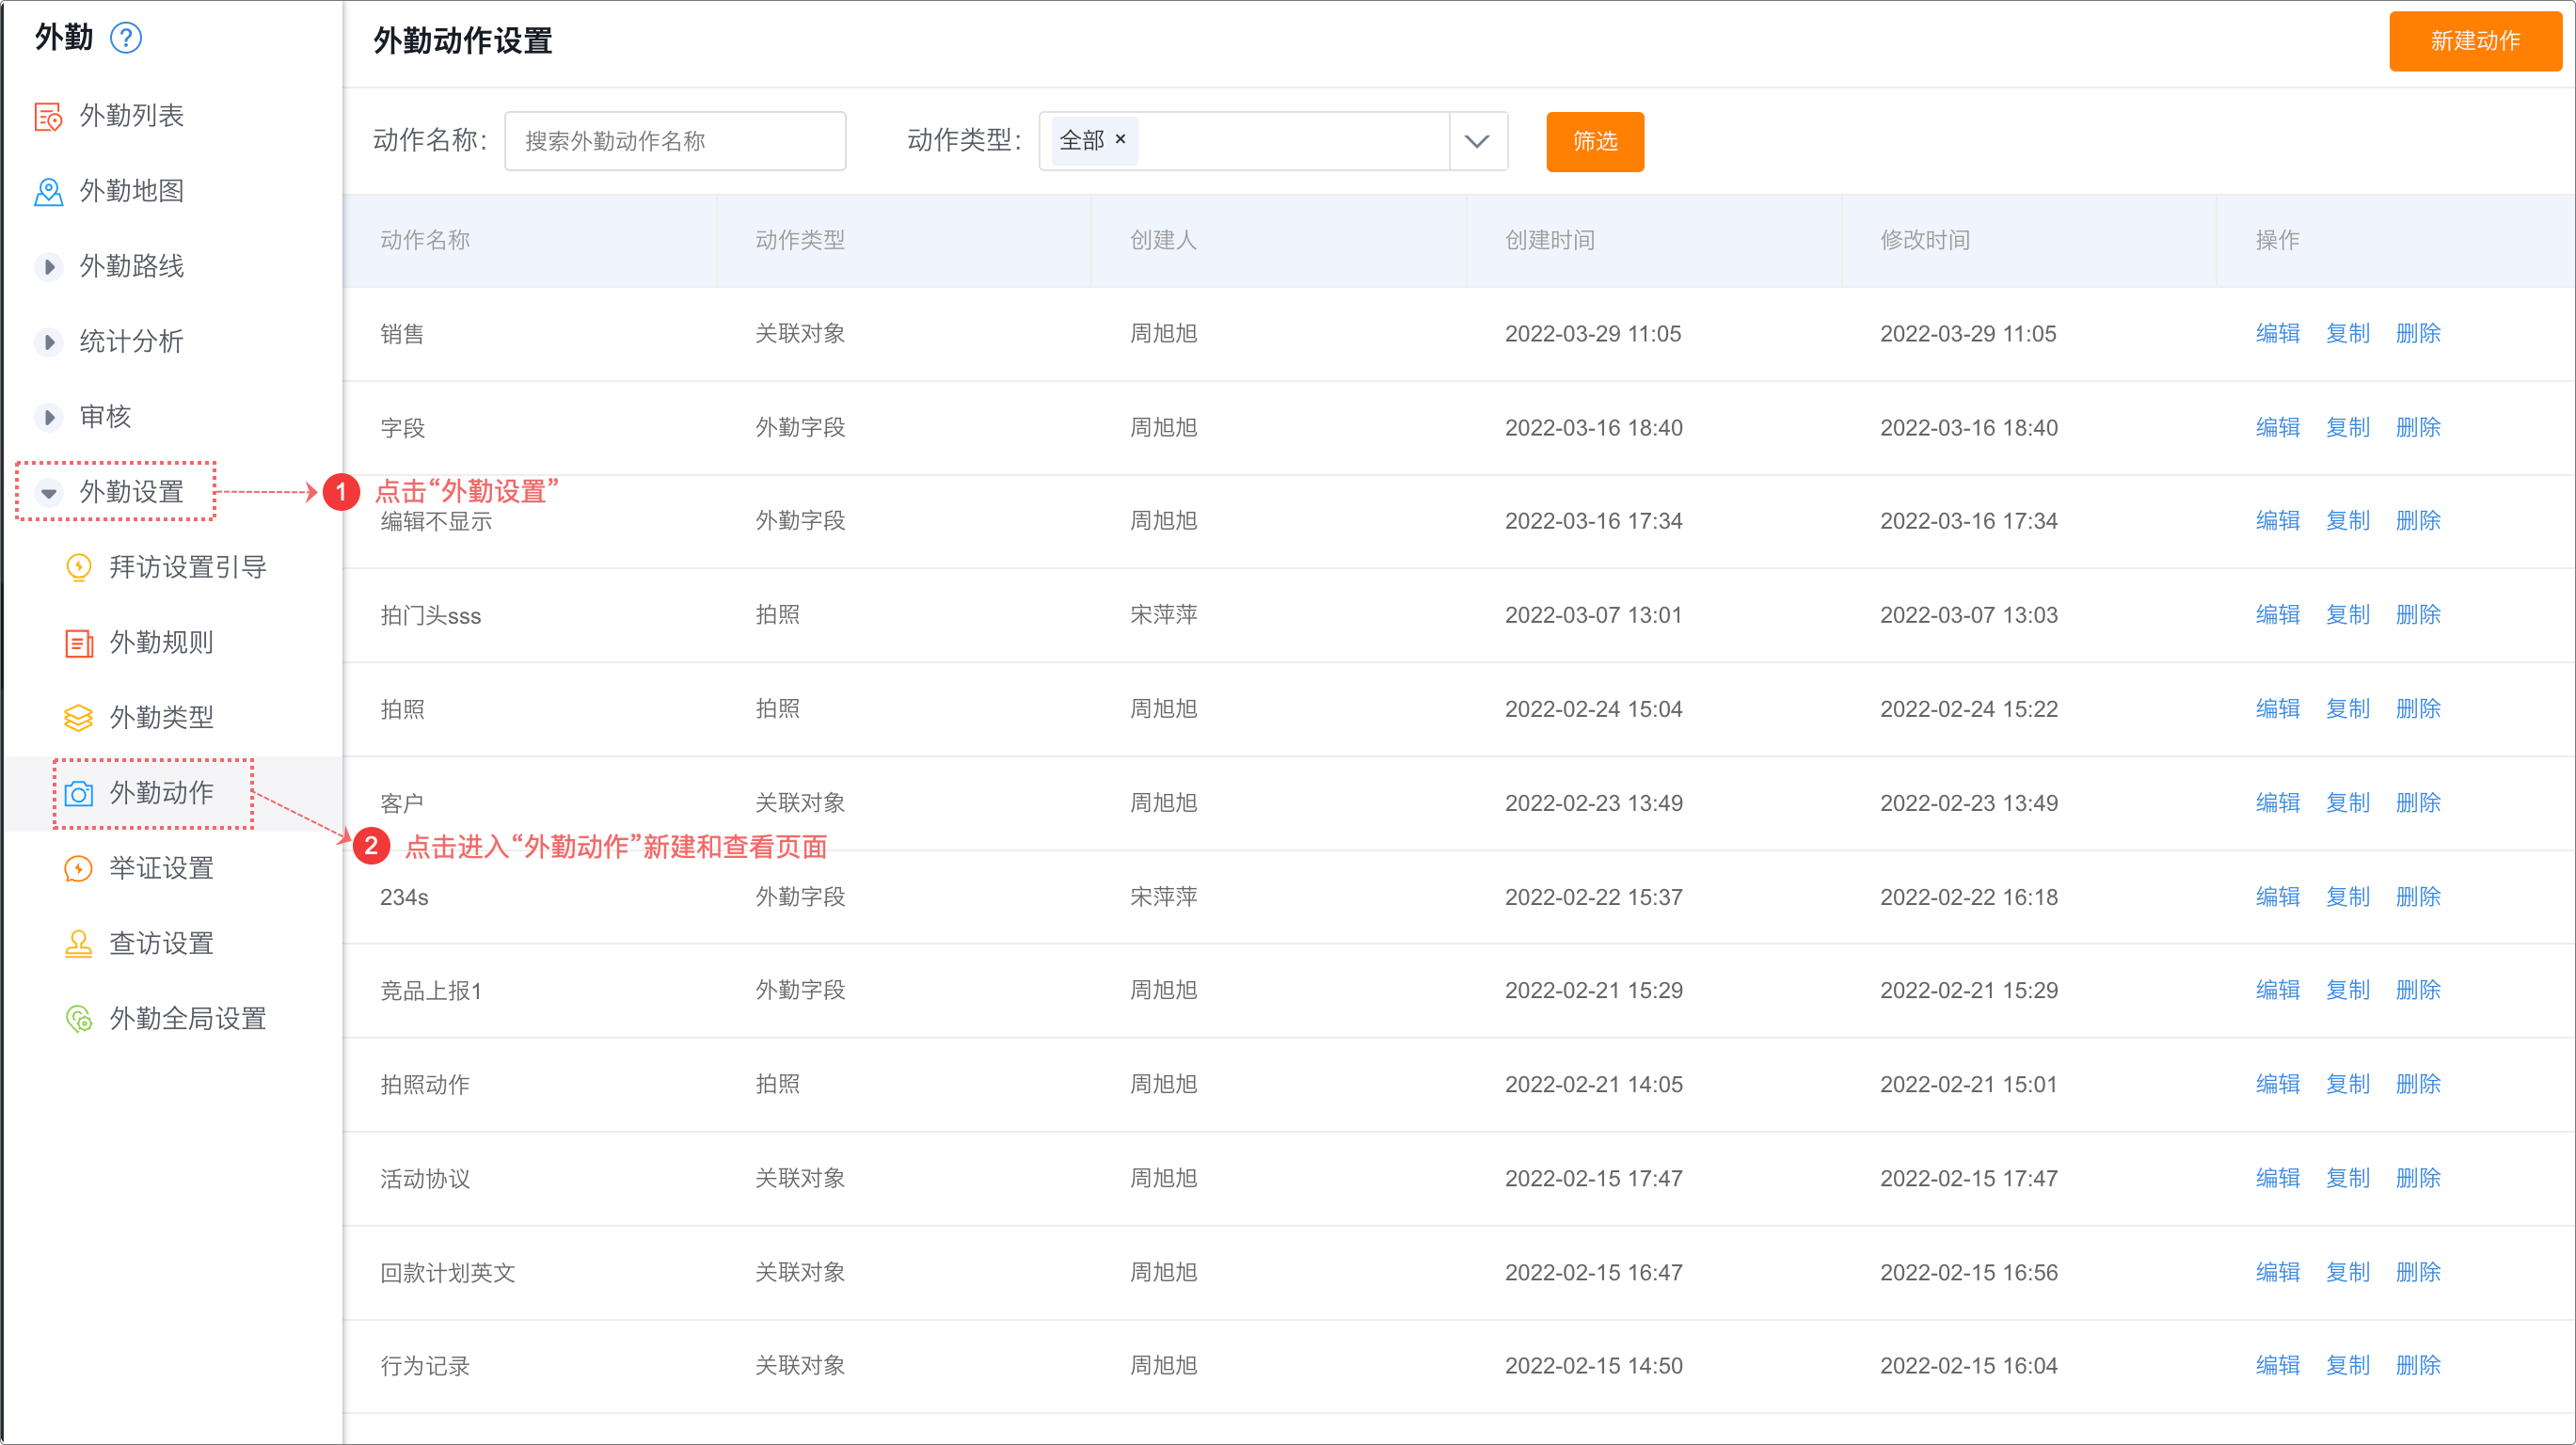Click the 新建动作 button

click(2475, 41)
